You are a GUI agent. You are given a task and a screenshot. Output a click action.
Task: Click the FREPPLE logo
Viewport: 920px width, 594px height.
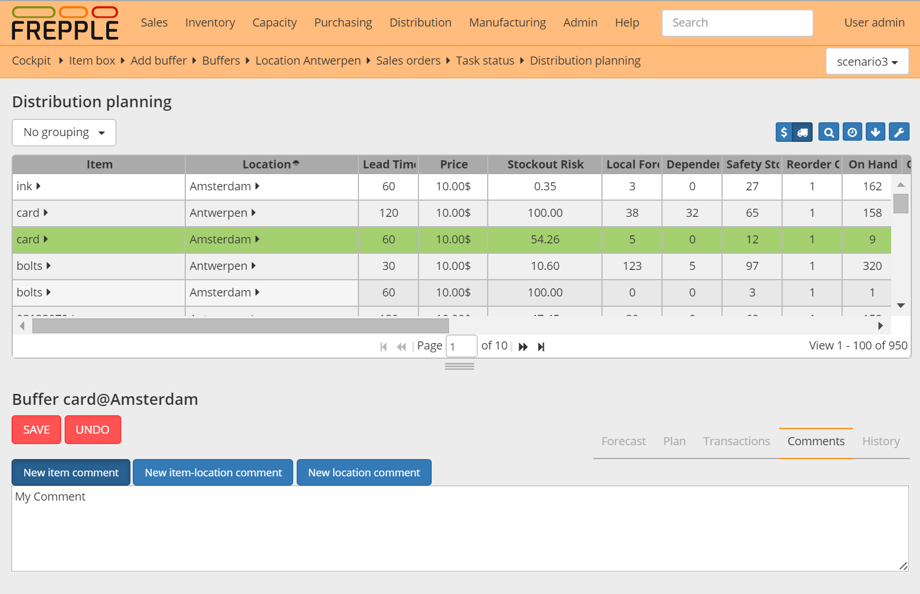pyautogui.click(x=65, y=24)
